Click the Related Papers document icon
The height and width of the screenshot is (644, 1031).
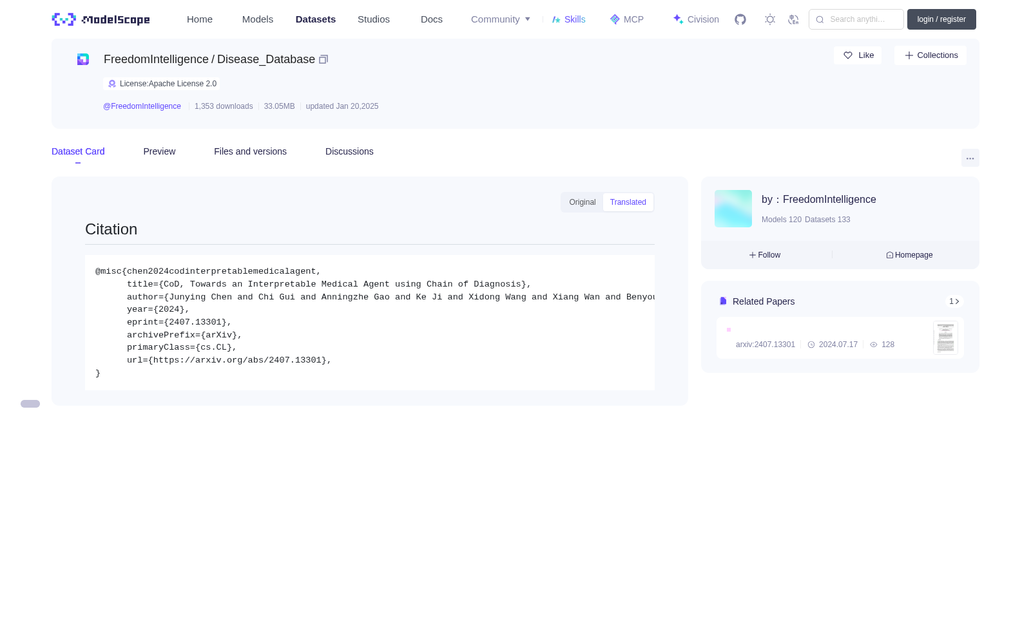[x=723, y=301]
